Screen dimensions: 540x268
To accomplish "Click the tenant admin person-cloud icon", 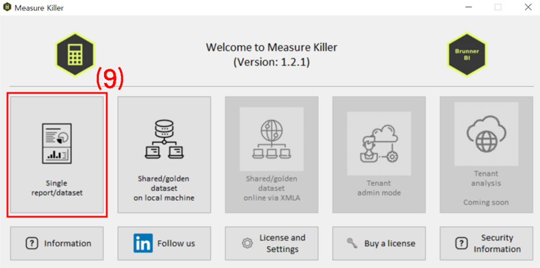I will (379, 143).
